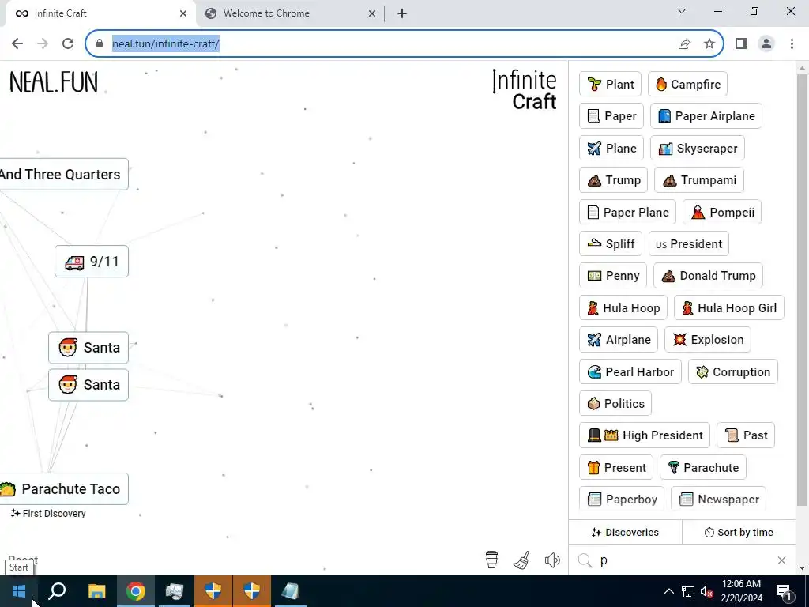The width and height of the screenshot is (809, 607).
Task: Select the Trumpami element
Action: coord(699,180)
